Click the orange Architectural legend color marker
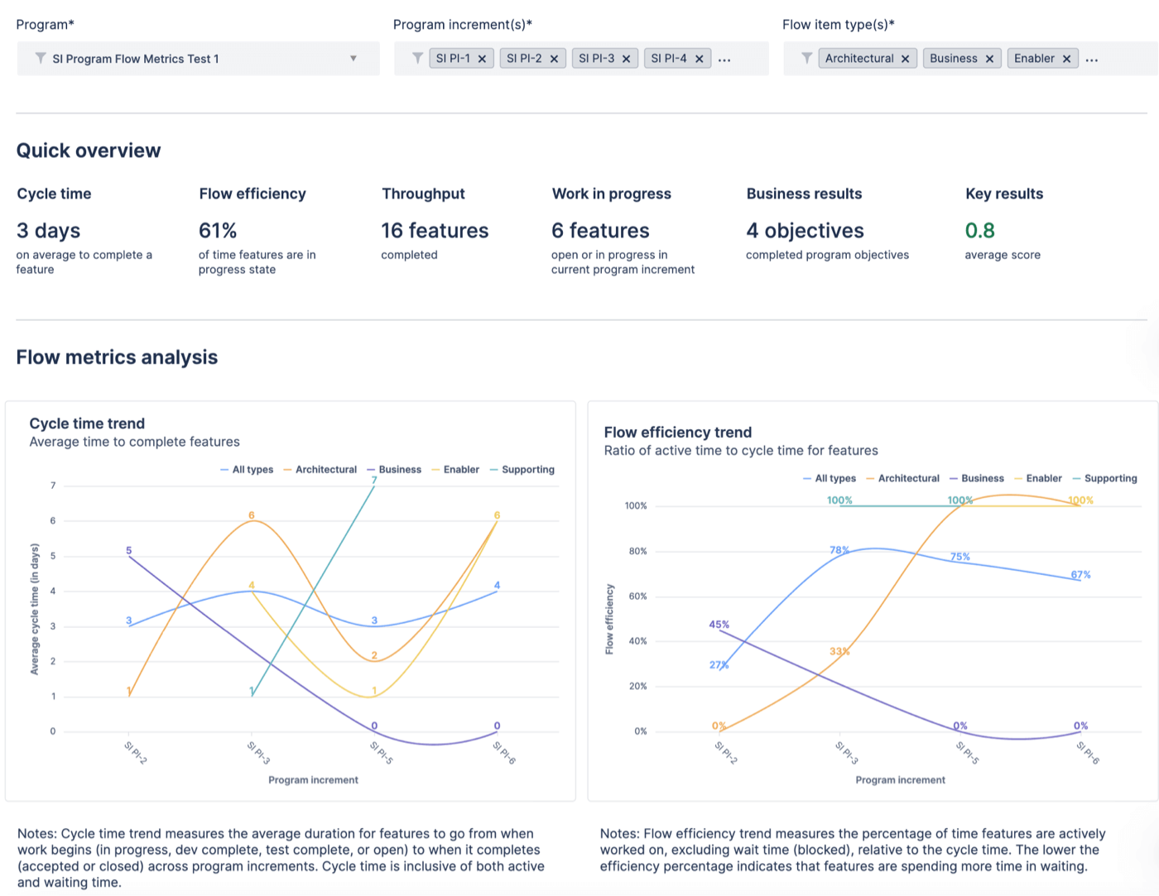This screenshot has width=1159, height=896. [286, 469]
